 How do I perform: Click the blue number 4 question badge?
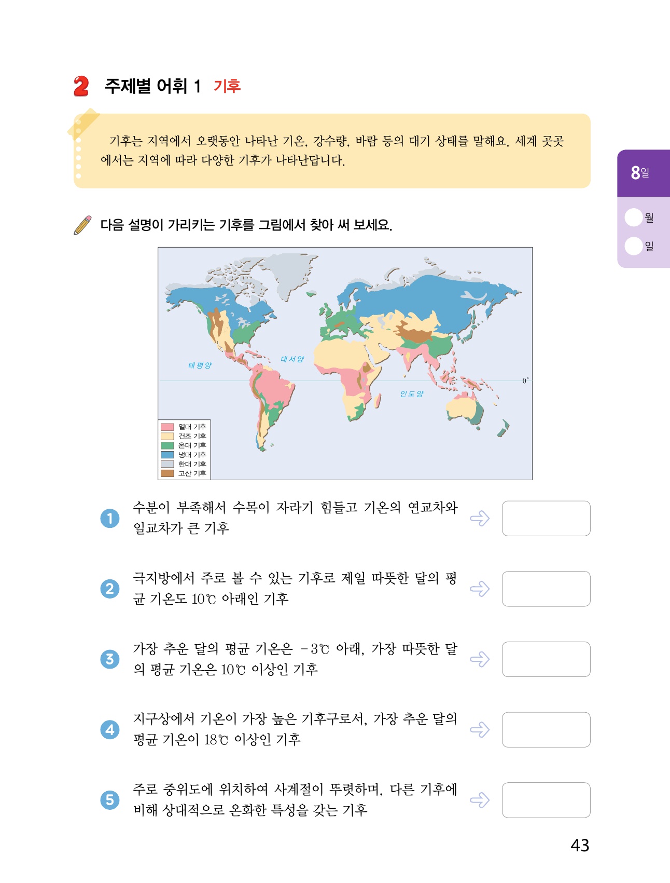click(x=110, y=730)
